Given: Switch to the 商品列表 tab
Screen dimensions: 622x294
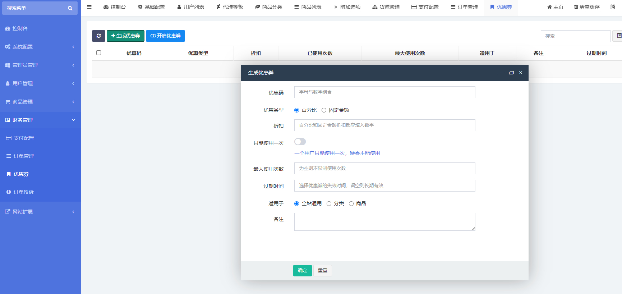Looking at the screenshot, I should (x=308, y=7).
